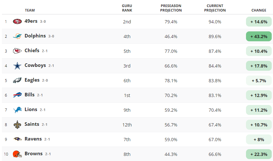Click the Change column header
The width and height of the screenshot is (273, 161).
pyautogui.click(x=259, y=10)
